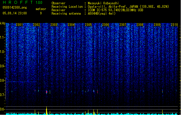Click the 2309 time marker
The height and width of the screenshot is (115, 181).
click(x=157, y=25)
